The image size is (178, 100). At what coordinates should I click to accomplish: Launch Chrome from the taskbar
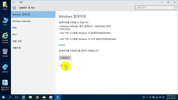(37, 97)
